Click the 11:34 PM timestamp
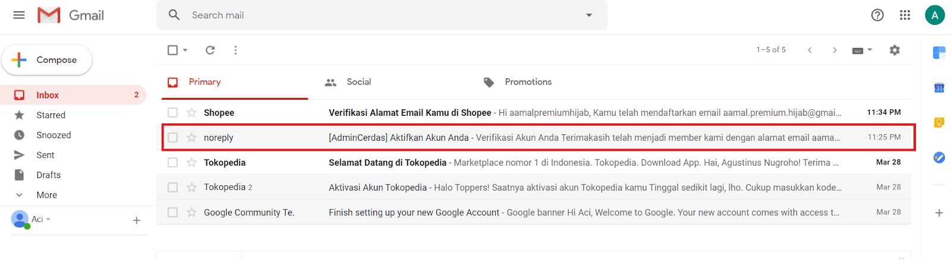The height and width of the screenshot is (263, 951). [x=884, y=112]
